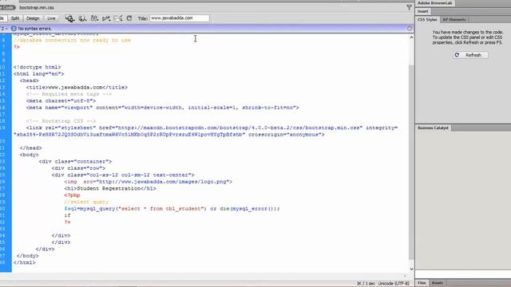This screenshot has width=511, height=287.
Task: Open the File Management icon
Action: pyautogui.click(x=94, y=18)
